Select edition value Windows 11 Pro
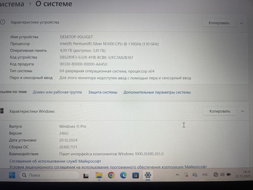The height and width of the screenshot is (190, 253). (73, 126)
